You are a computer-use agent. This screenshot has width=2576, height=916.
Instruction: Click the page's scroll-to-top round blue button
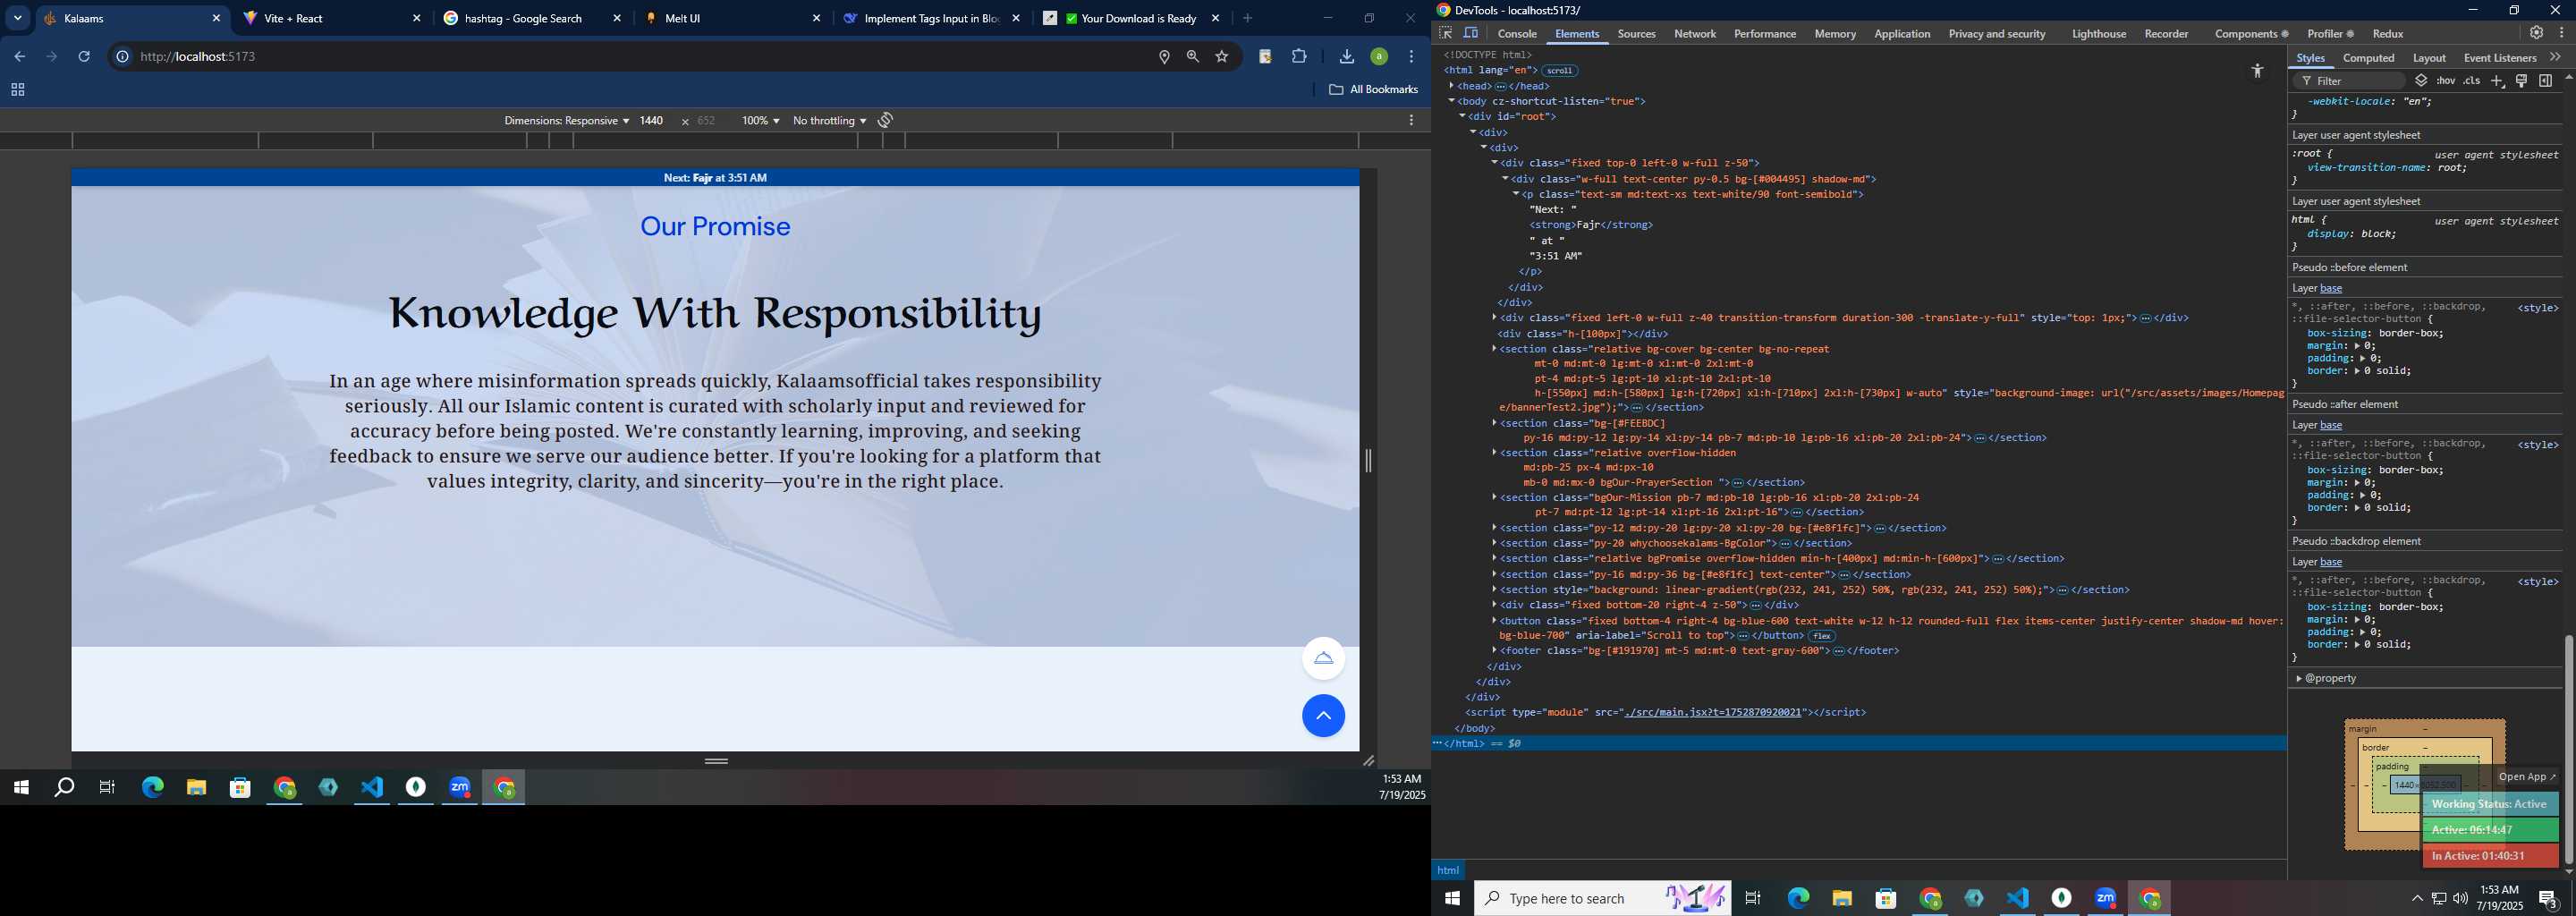point(1323,716)
